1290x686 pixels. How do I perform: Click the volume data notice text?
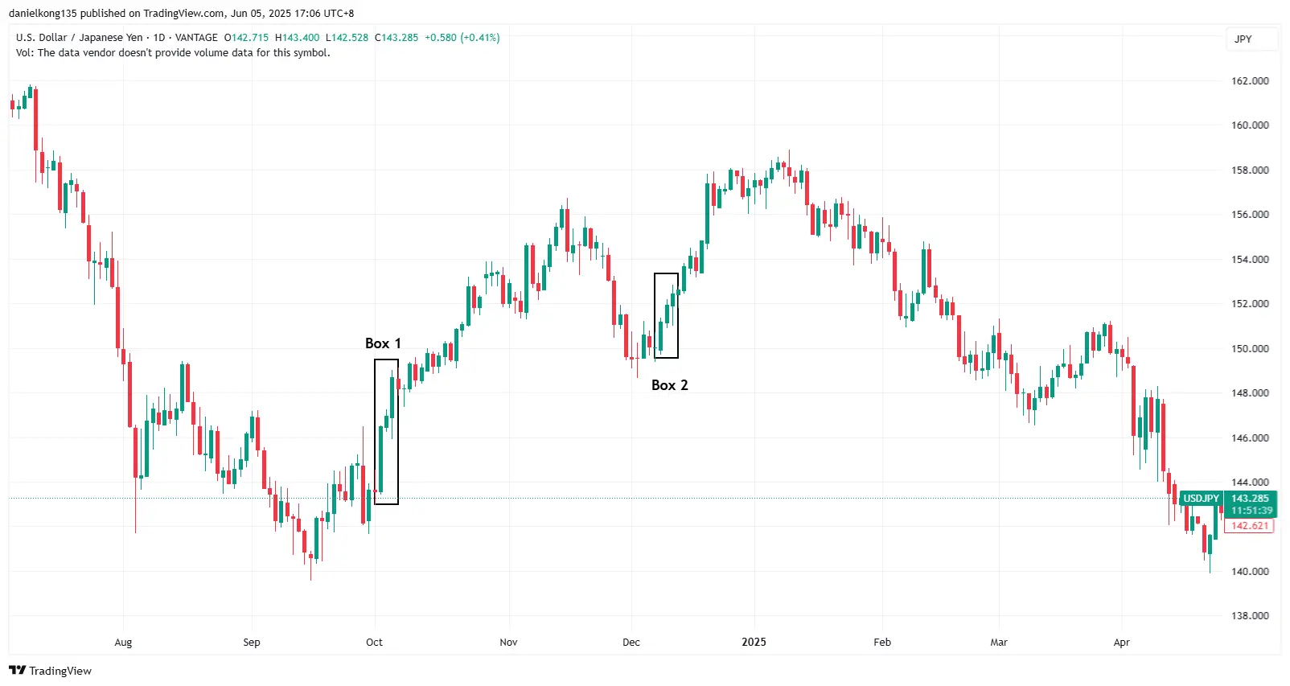click(173, 53)
